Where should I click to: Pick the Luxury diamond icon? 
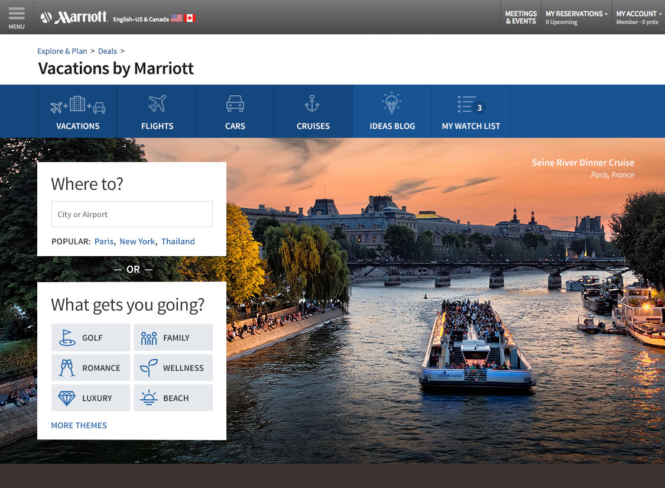point(67,398)
